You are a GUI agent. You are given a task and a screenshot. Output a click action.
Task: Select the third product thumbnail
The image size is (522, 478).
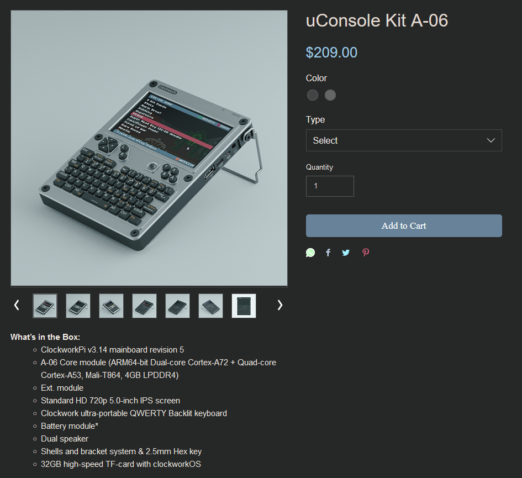click(x=111, y=306)
